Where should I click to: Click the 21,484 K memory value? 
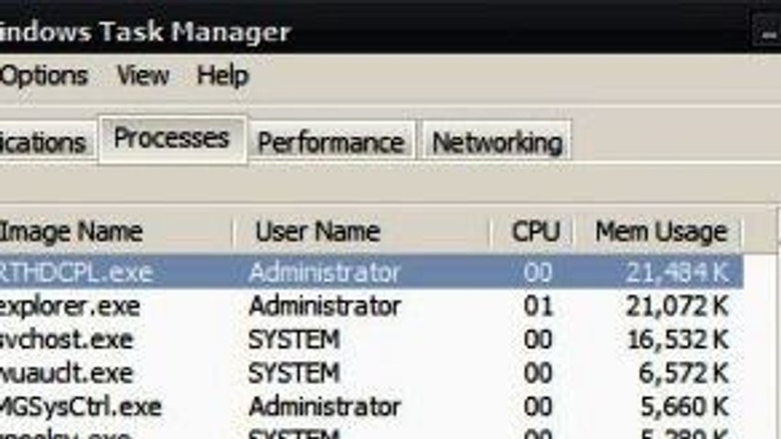coord(677,272)
